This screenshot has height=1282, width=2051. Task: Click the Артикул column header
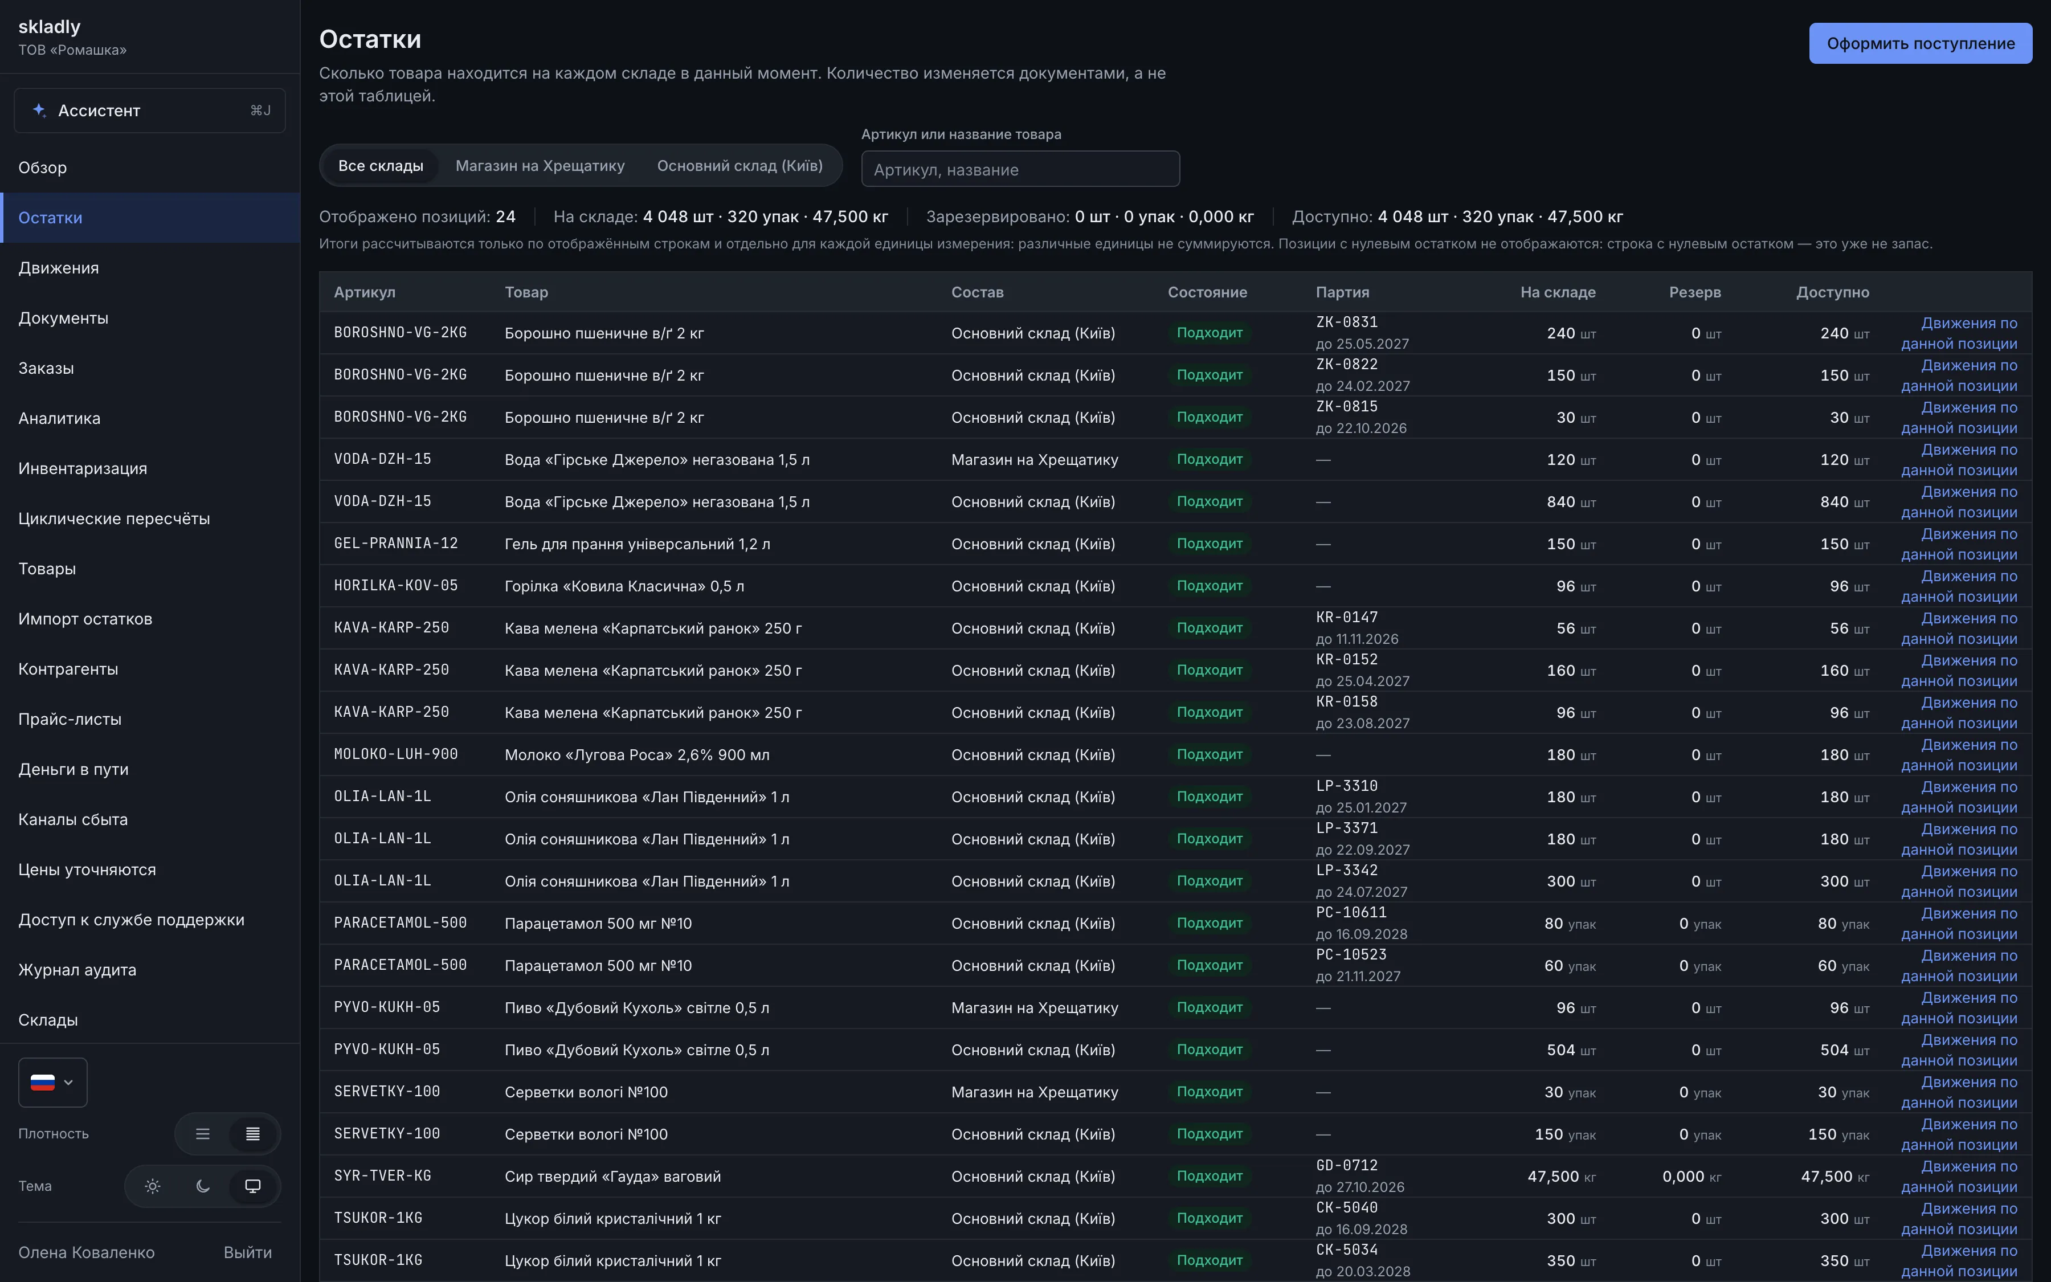[x=365, y=292]
